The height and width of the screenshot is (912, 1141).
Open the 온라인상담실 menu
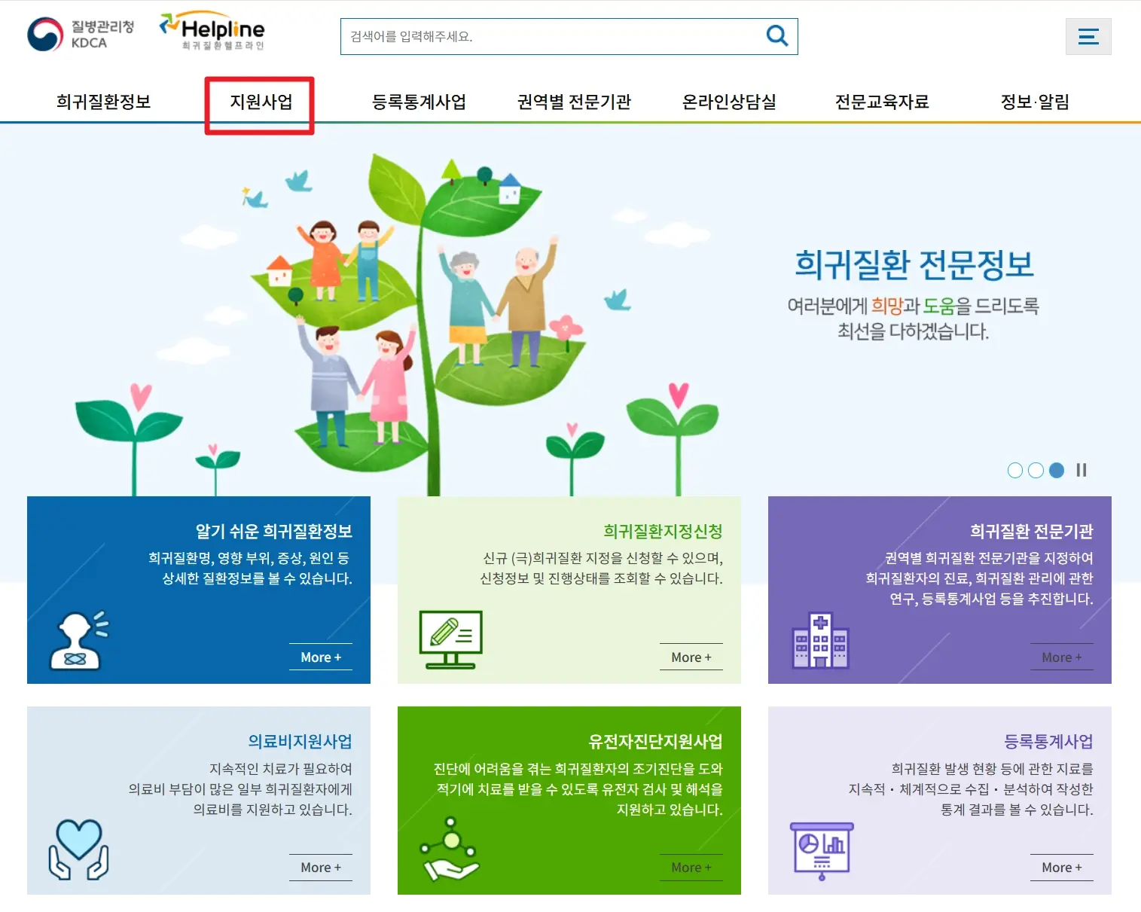pos(728,102)
